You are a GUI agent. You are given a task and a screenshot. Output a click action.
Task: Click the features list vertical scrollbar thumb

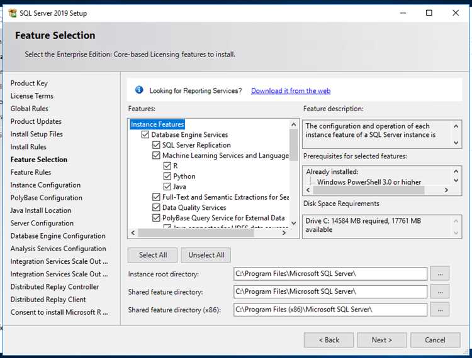[x=294, y=144]
